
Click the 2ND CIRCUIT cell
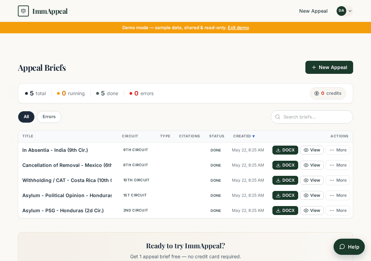tap(136, 211)
